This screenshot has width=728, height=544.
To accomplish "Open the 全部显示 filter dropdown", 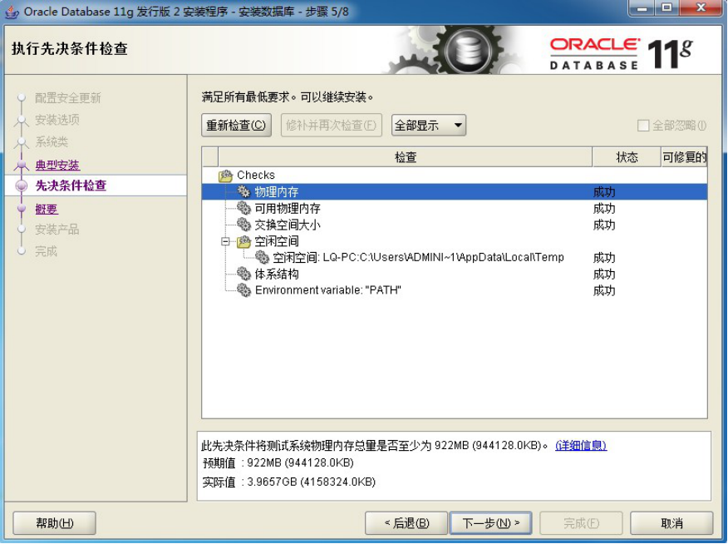I will 429,126.
